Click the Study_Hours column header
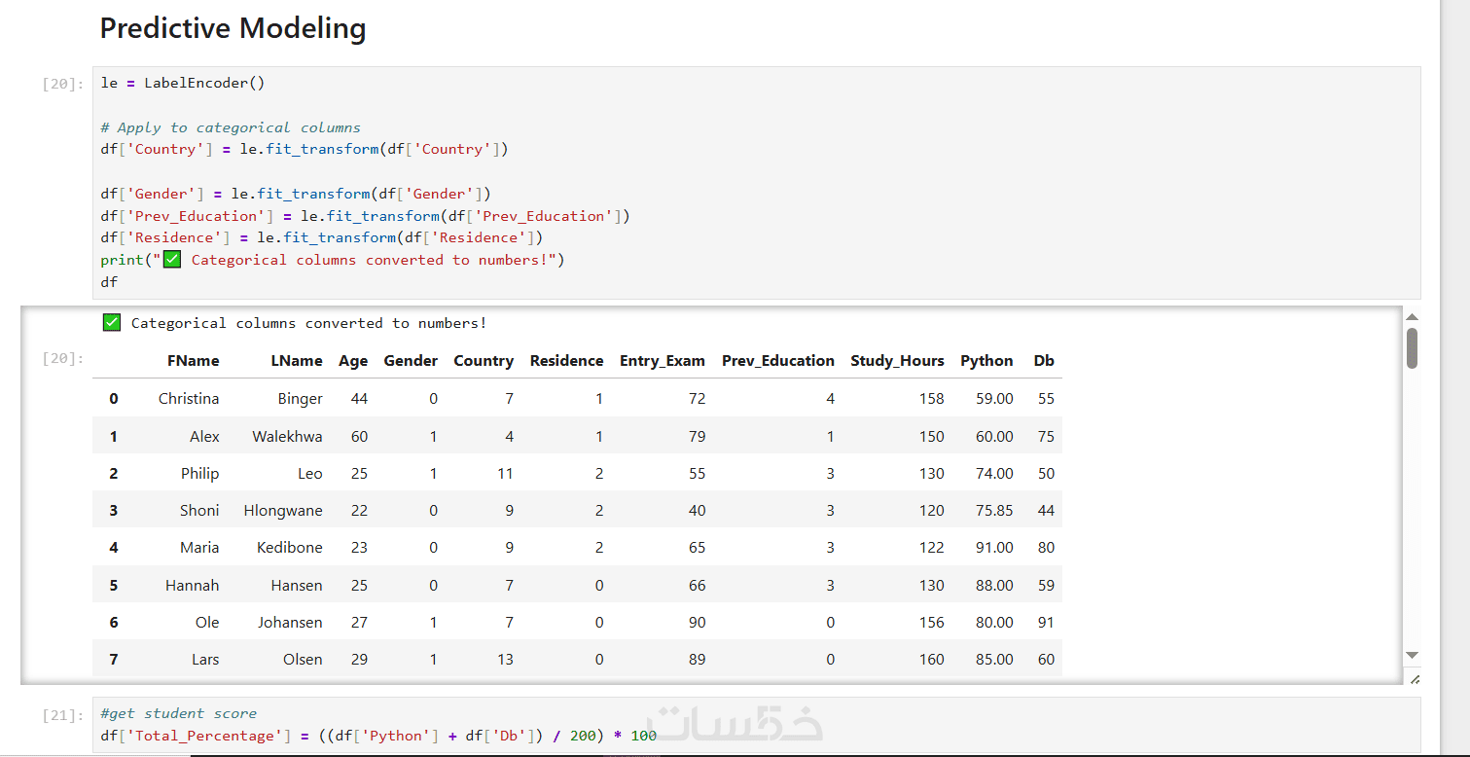1470x757 pixels. (897, 361)
